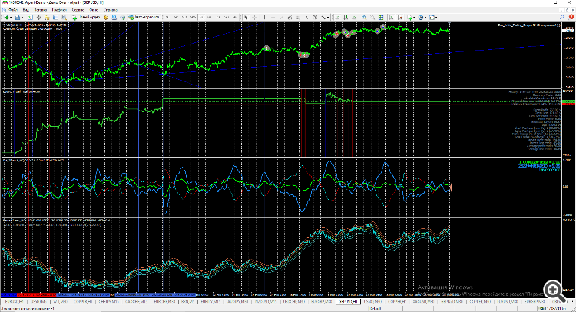Expand the templates dropdown arrow

[x=436, y=17]
